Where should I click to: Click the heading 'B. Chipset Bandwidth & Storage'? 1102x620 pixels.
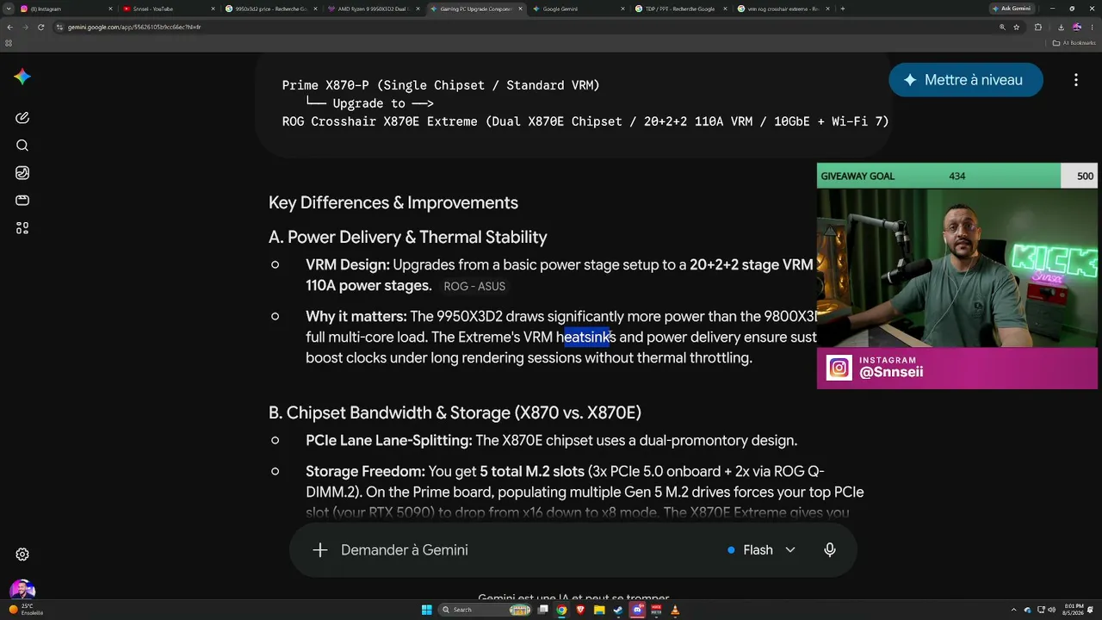click(x=455, y=413)
